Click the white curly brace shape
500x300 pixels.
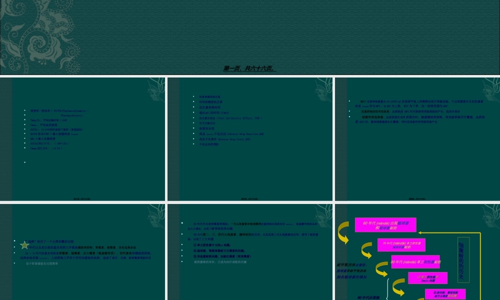387,289
